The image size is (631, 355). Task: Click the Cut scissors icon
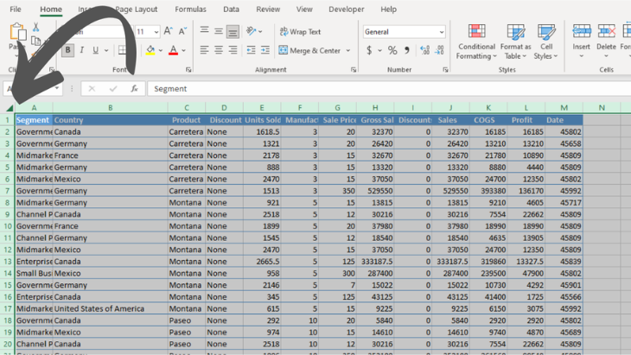click(35, 27)
